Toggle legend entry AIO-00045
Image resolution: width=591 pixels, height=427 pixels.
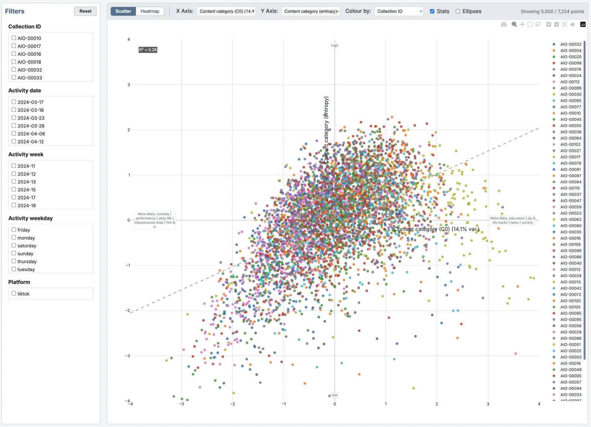pos(567,120)
